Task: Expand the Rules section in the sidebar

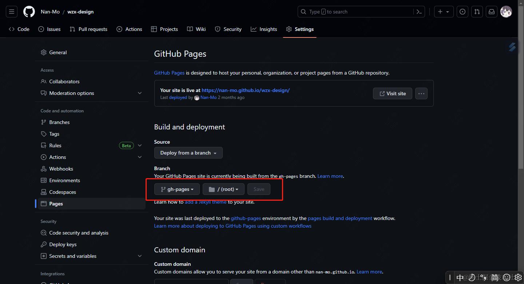Action: 140,145
